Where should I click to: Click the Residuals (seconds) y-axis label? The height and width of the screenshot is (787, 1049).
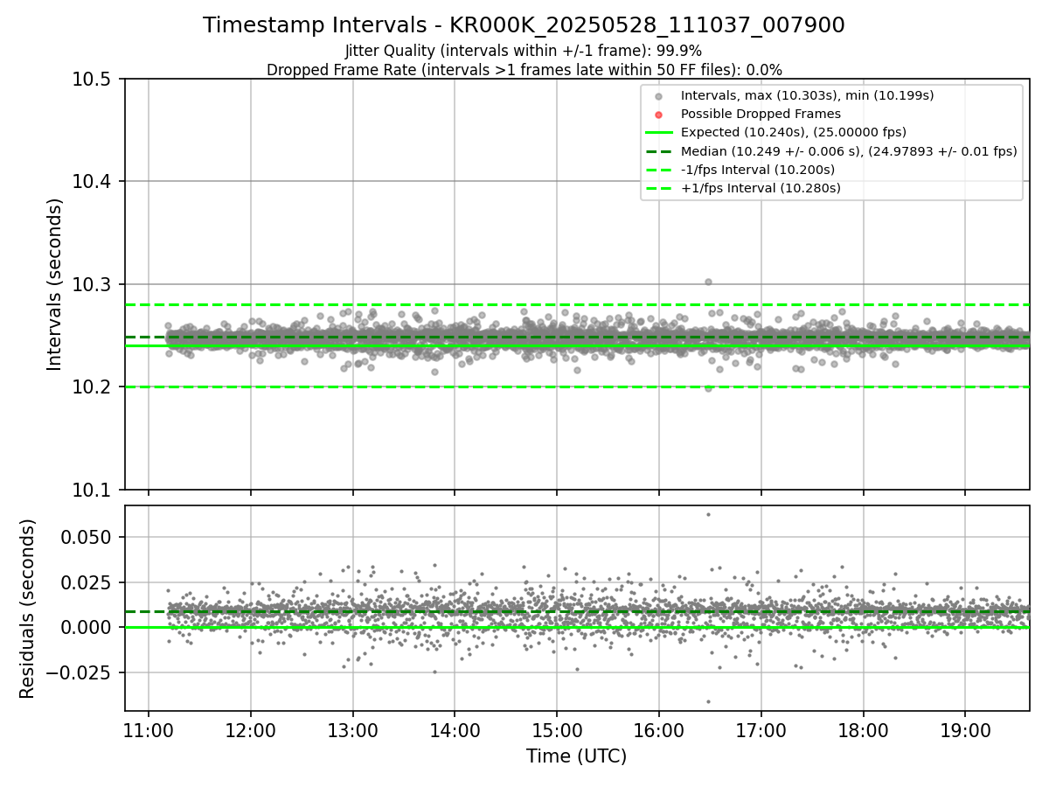28,609
